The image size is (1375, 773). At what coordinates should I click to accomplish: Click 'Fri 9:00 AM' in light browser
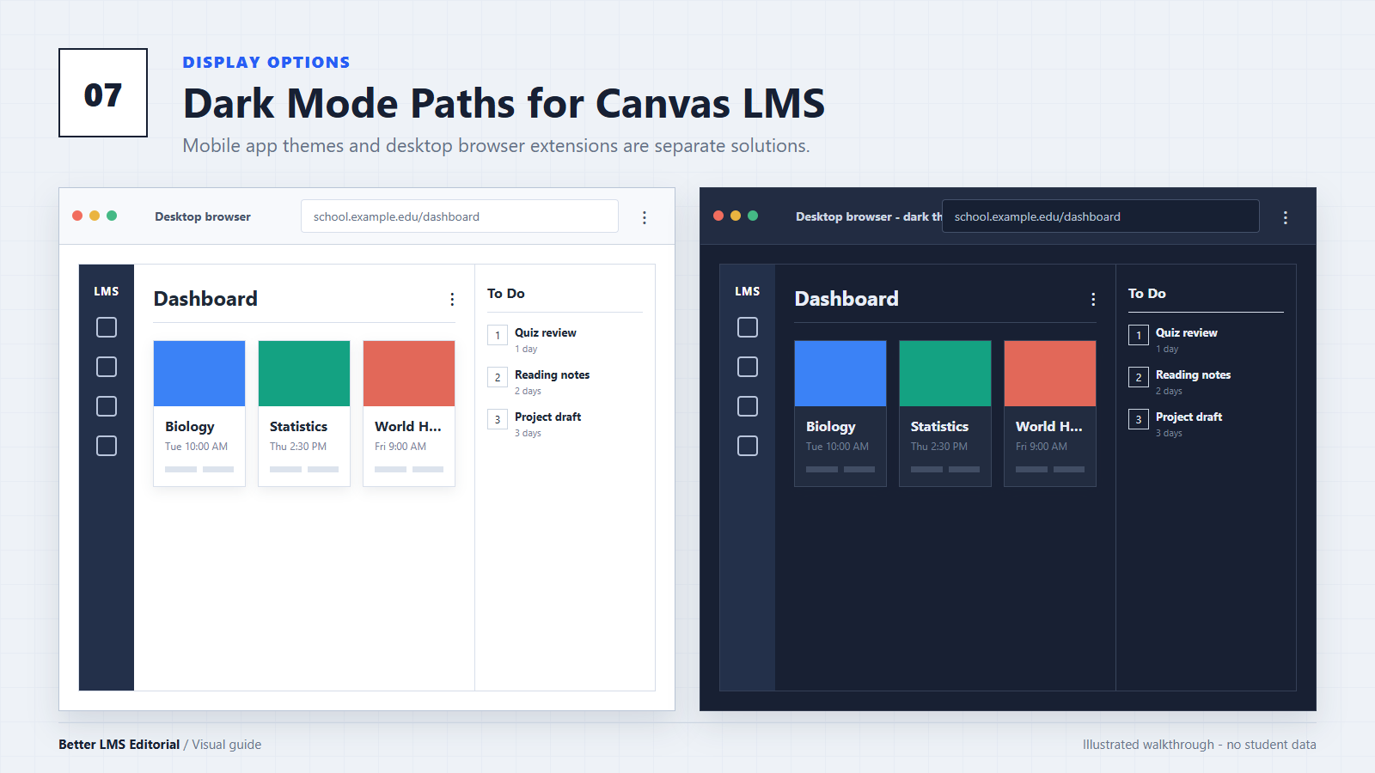(x=400, y=447)
